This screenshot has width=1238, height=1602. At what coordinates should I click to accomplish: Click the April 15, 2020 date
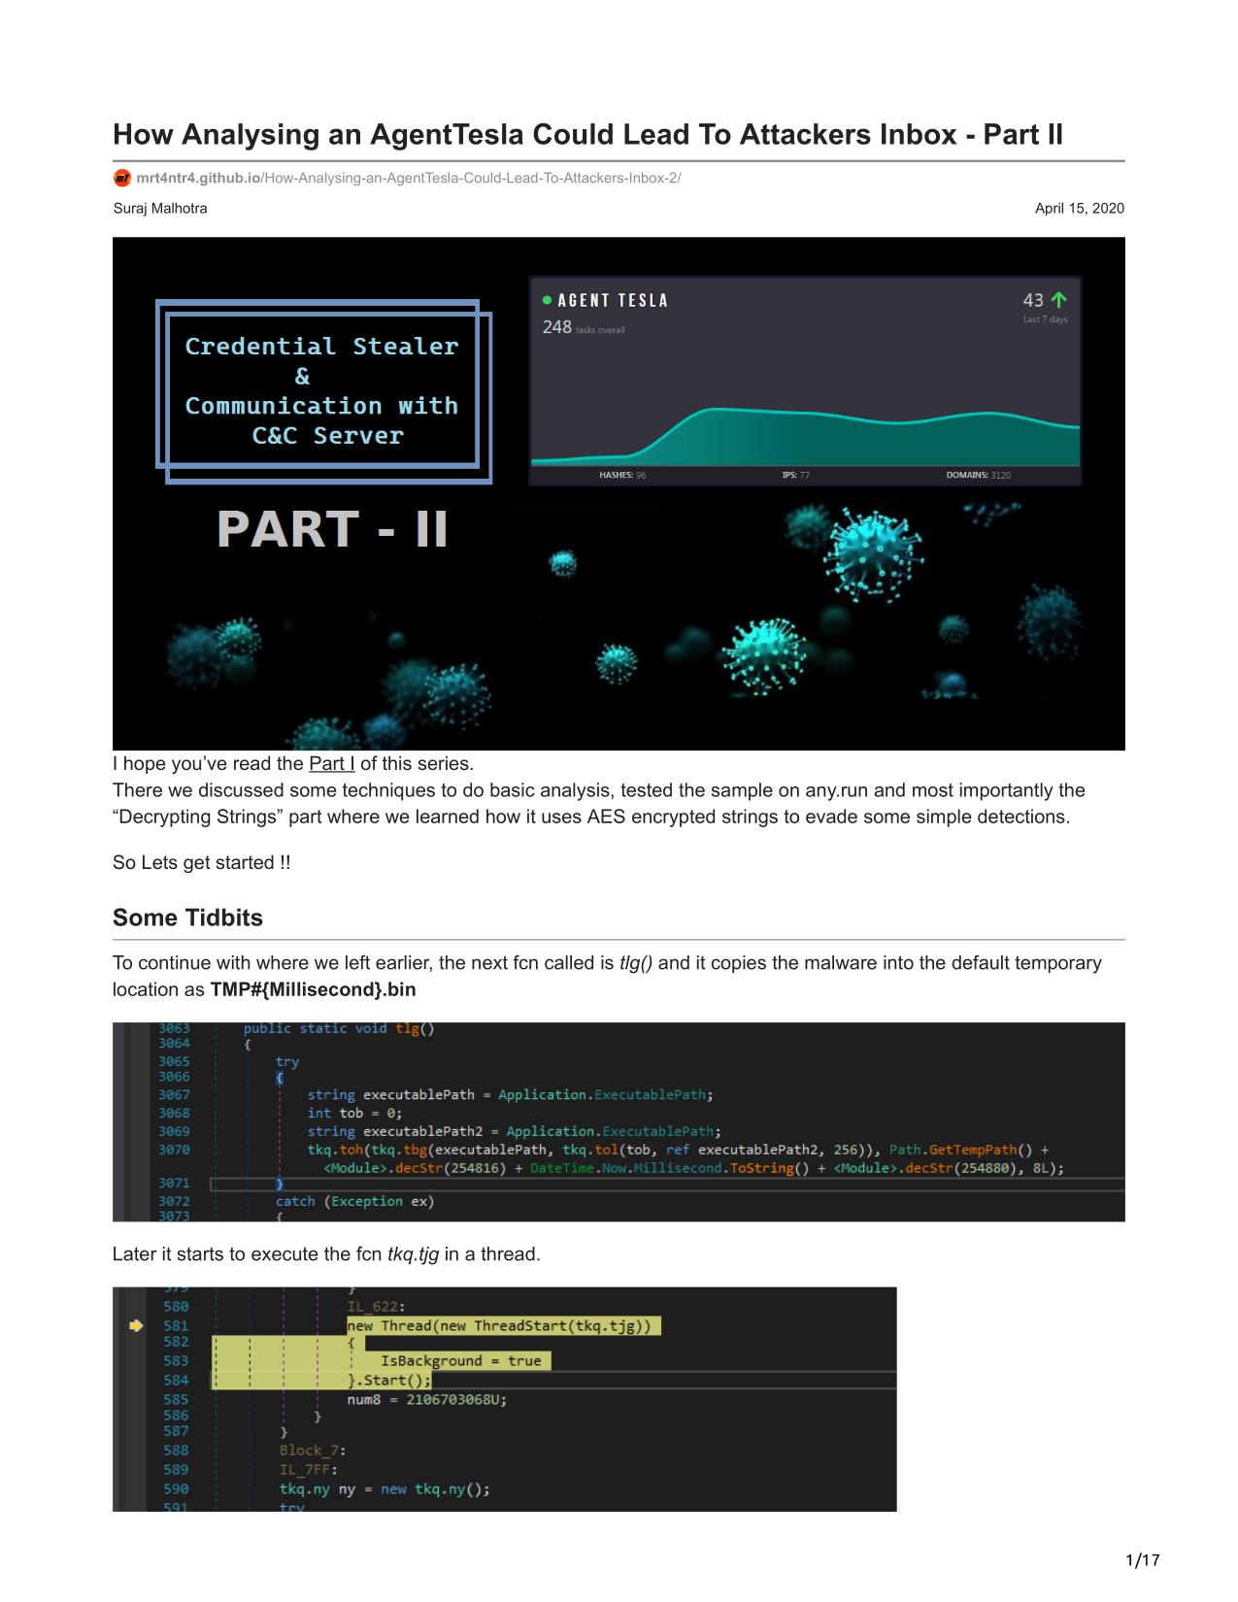pyautogui.click(x=1079, y=208)
